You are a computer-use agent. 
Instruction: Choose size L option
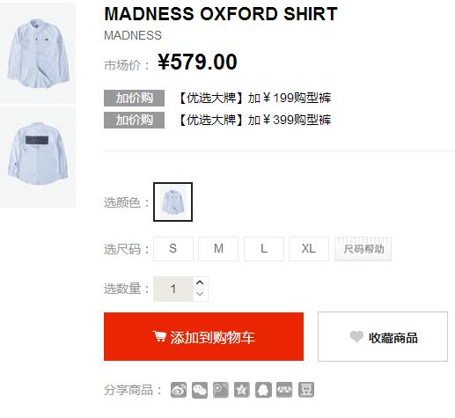coord(264,249)
